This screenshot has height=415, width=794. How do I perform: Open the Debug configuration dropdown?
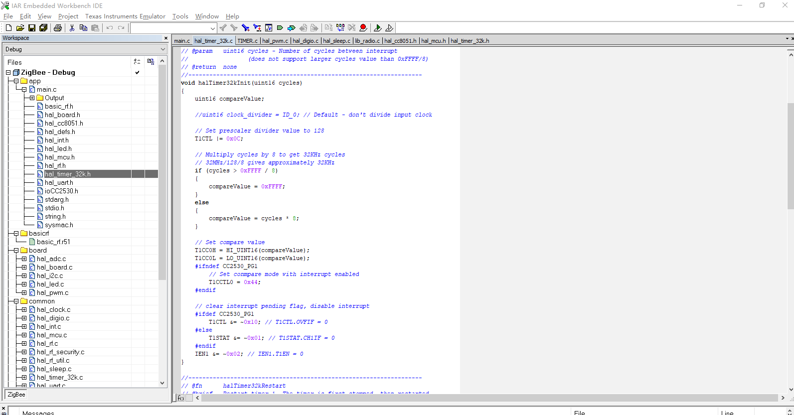162,49
